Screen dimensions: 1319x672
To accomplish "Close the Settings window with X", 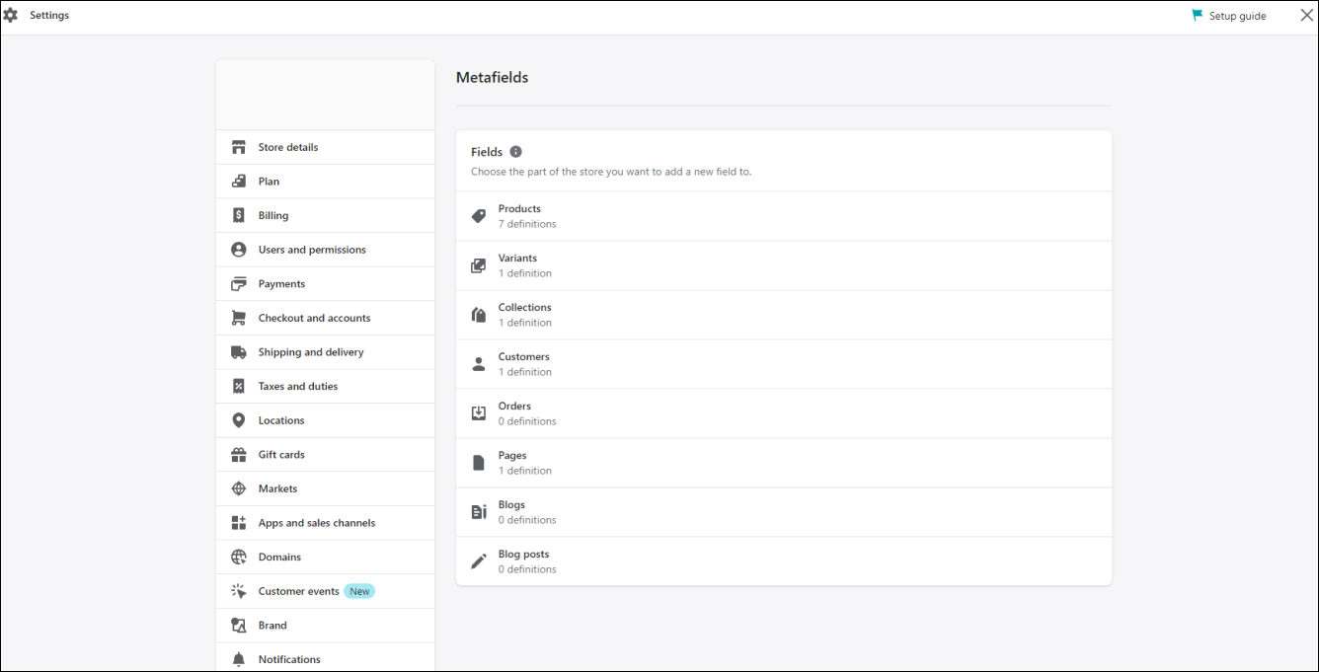I will pos(1306,15).
